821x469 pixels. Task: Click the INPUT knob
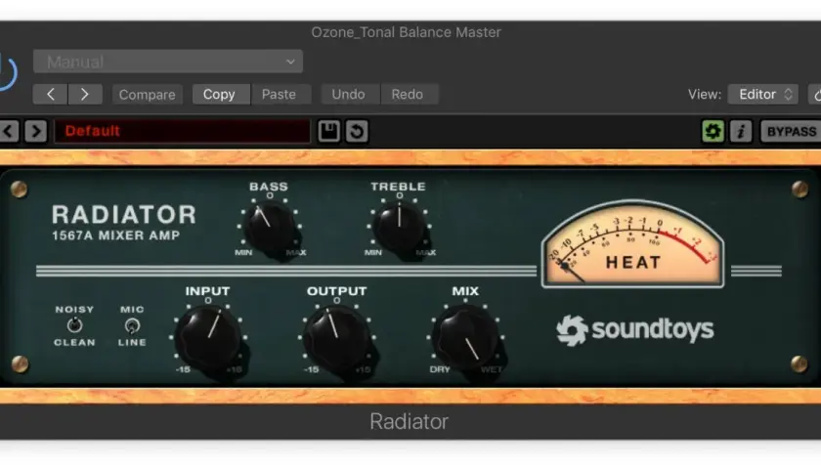point(208,338)
